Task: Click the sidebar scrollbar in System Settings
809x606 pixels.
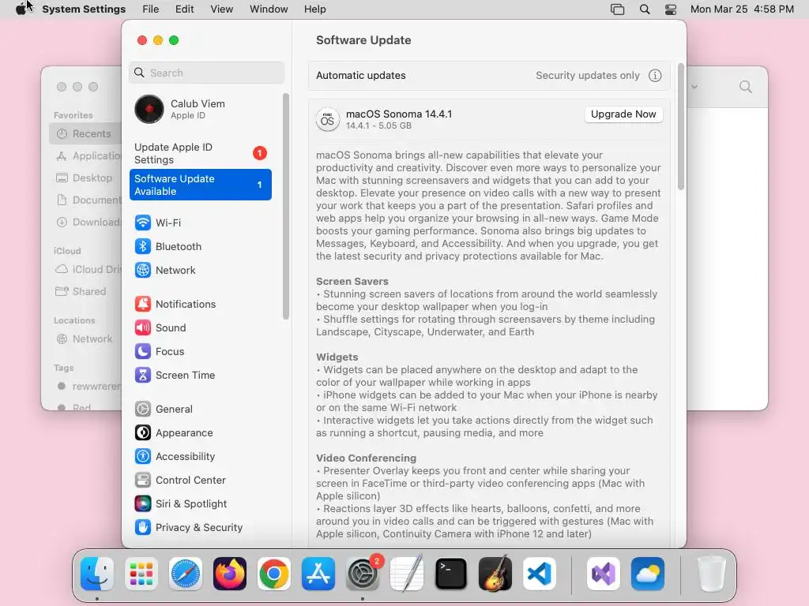Action: click(286, 206)
